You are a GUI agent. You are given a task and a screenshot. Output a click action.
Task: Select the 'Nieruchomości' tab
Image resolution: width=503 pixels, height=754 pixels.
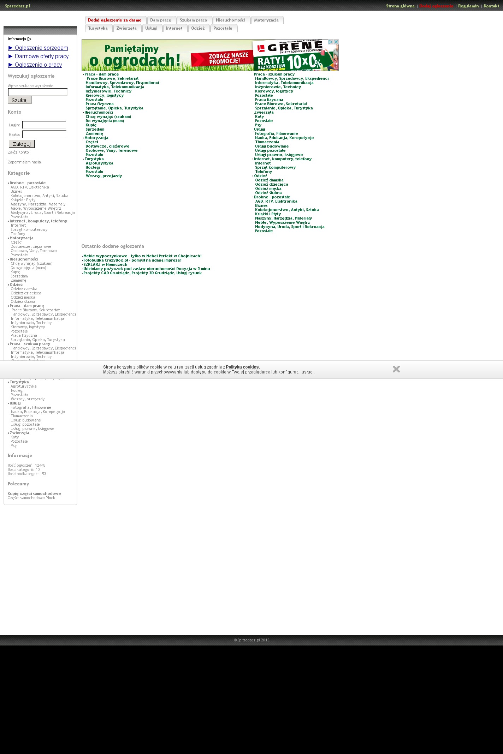(231, 20)
